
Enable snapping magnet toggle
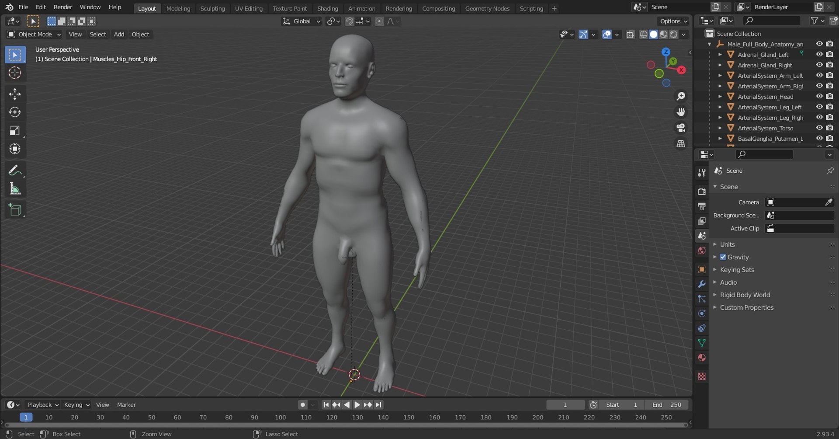349,21
